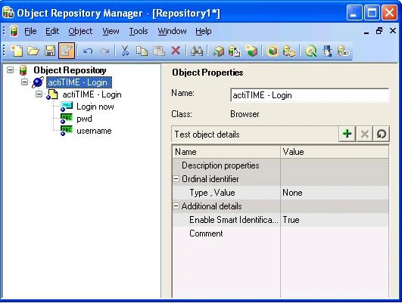402x303 pixels.
Task: Collapse the actiTIME - Login browser node
Action: (x=25, y=82)
